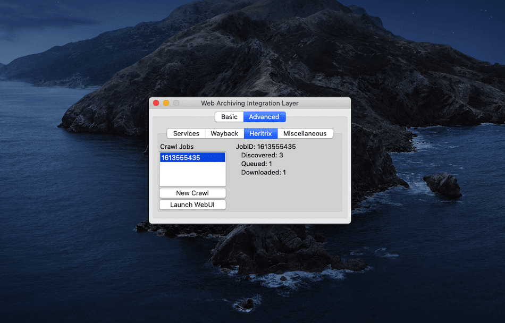Screen dimensions: 505x323
Task: Open the Miscellaneous tab
Action: tap(305, 133)
